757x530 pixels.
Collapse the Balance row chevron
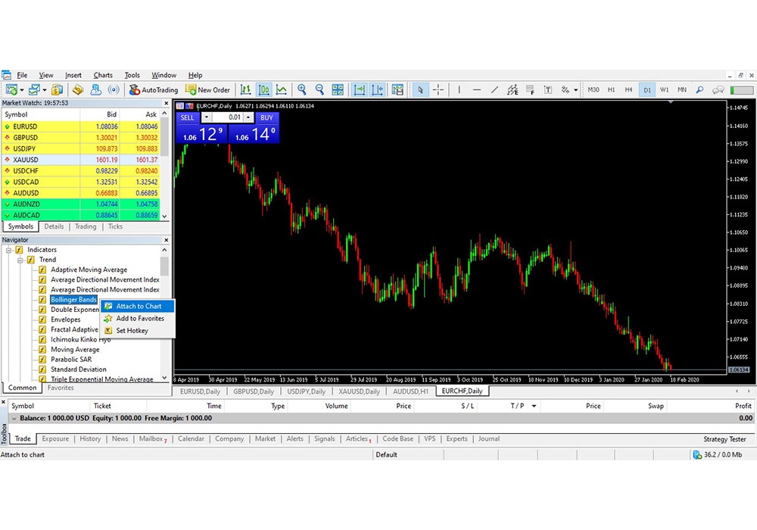[14, 418]
